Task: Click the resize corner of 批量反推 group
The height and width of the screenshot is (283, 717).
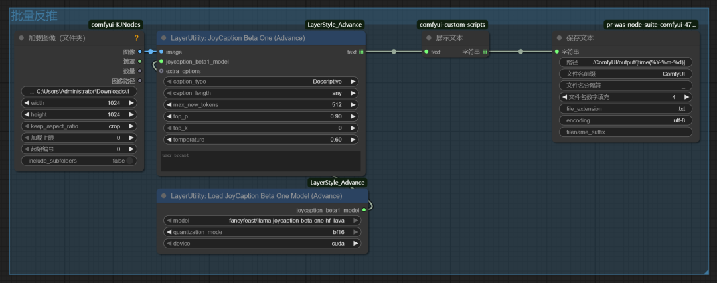Action: pyautogui.click(x=706, y=272)
